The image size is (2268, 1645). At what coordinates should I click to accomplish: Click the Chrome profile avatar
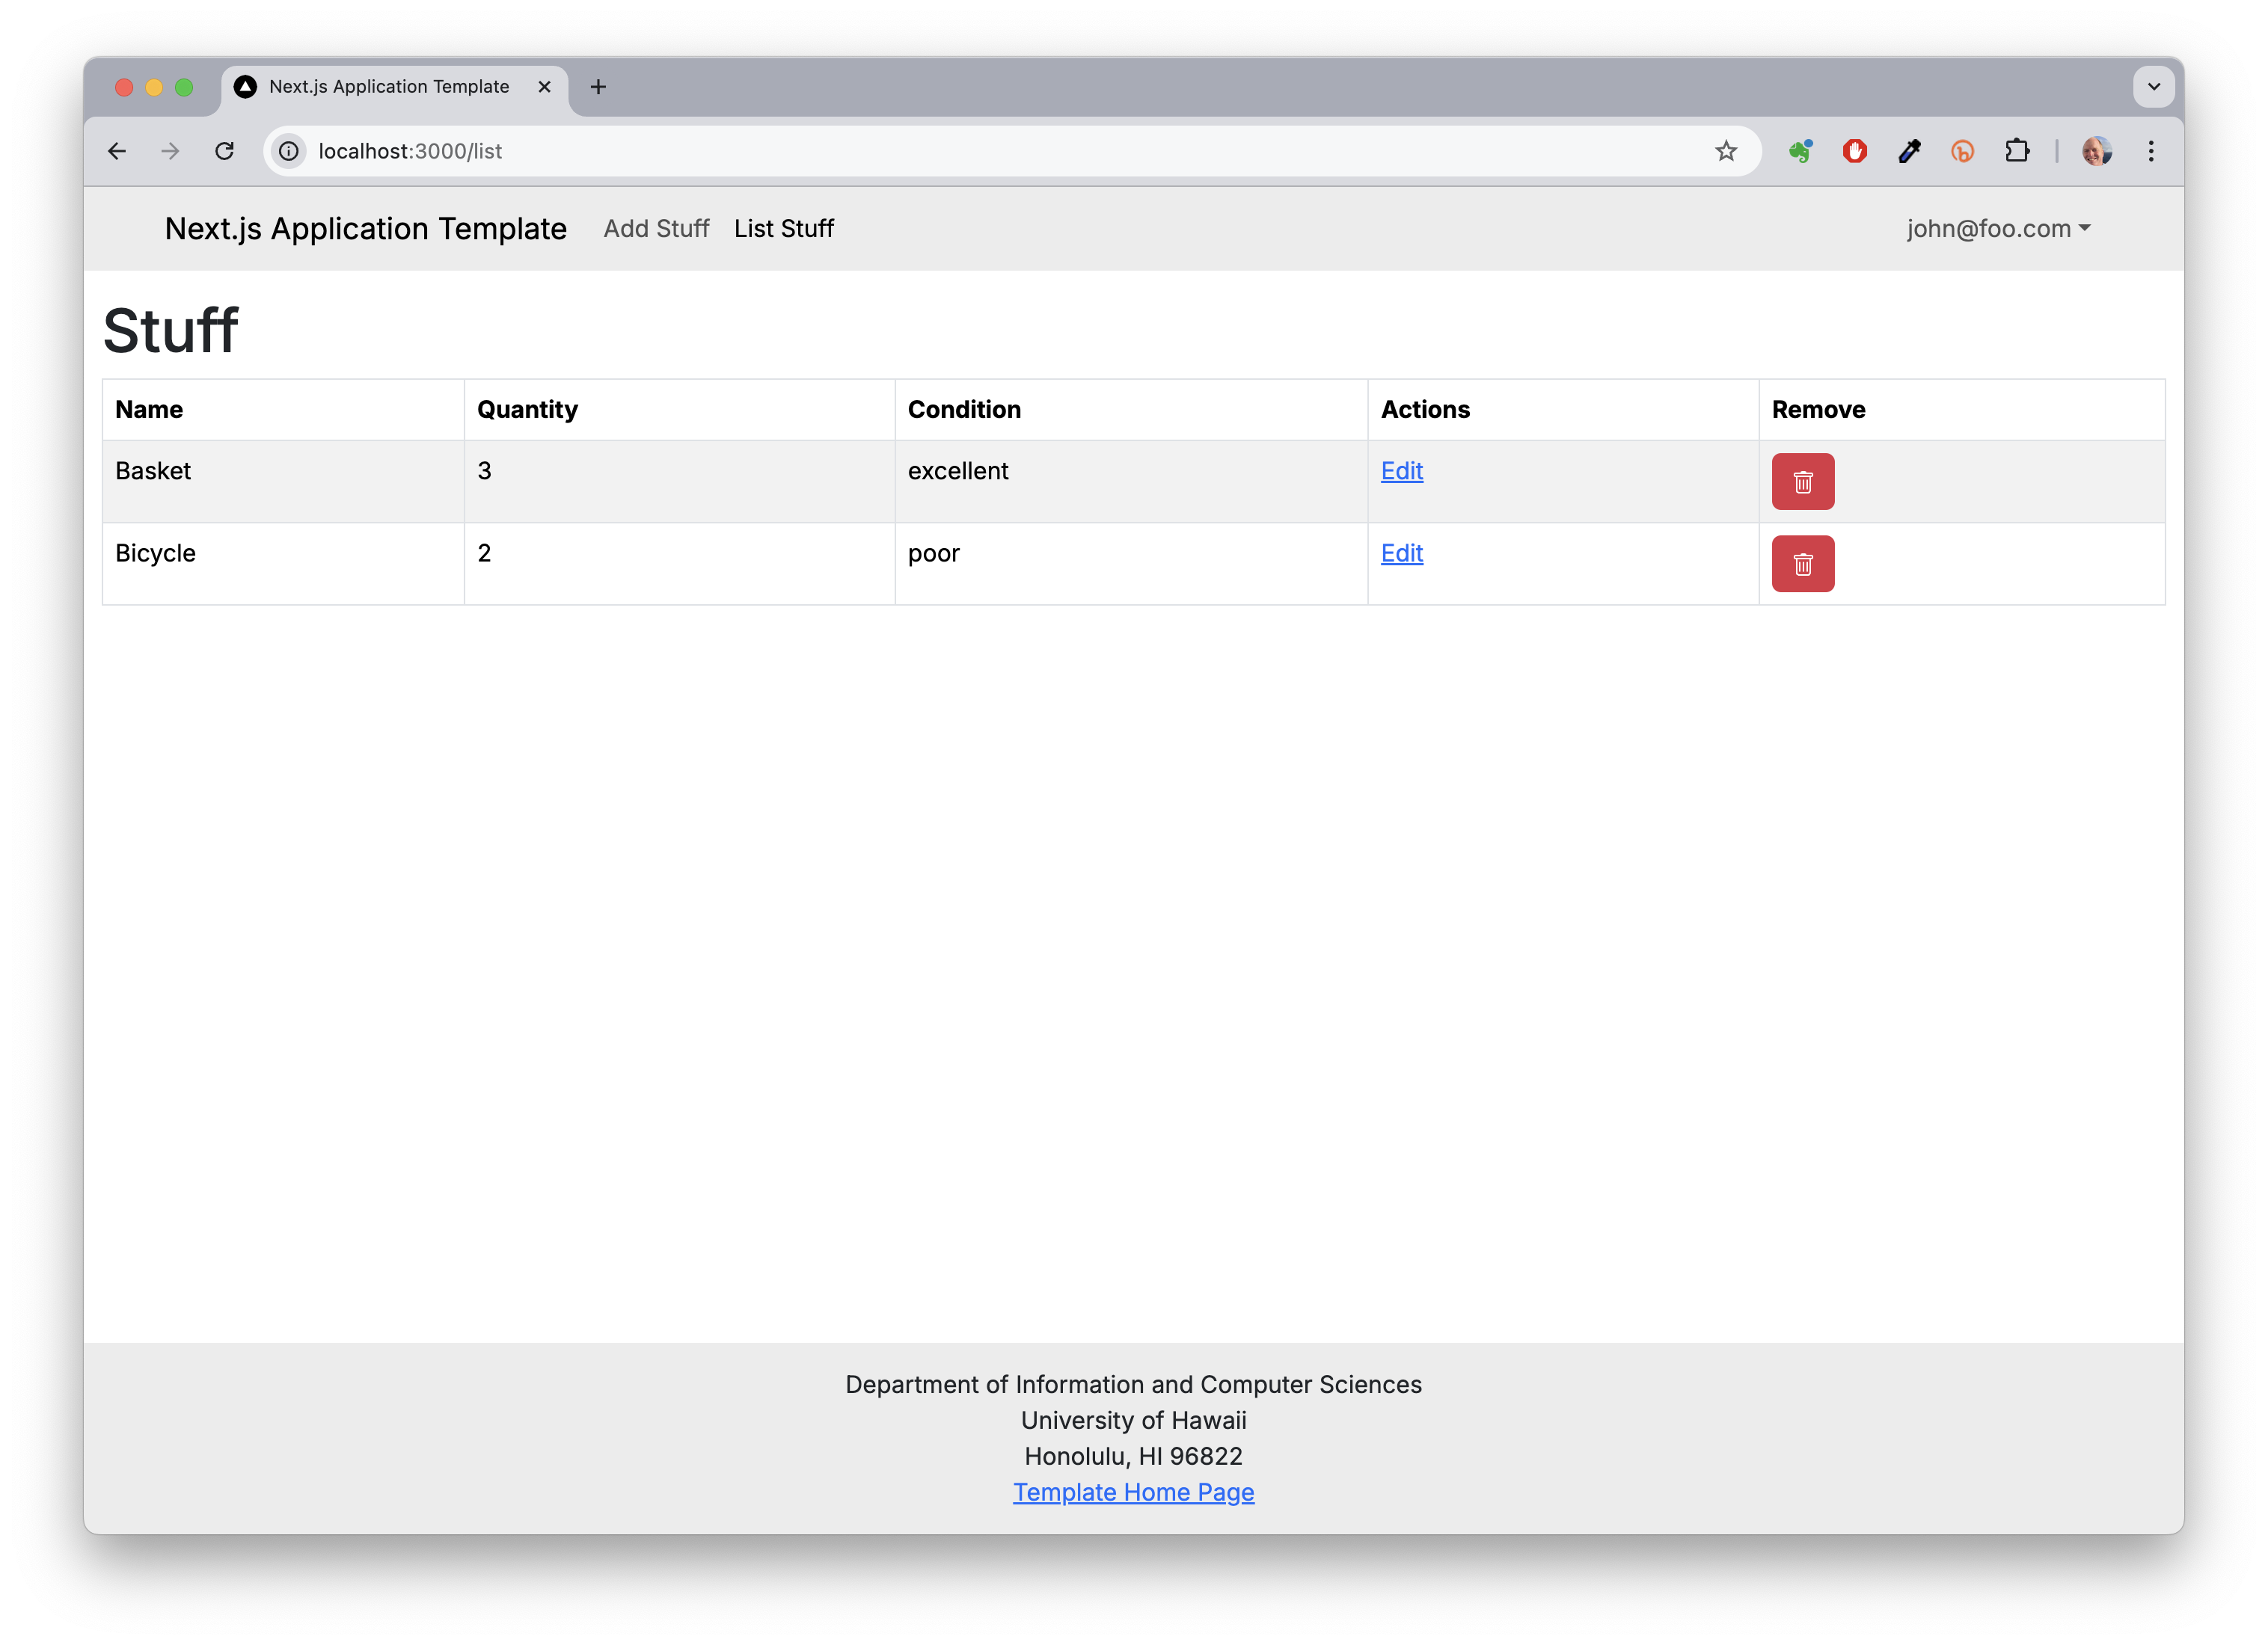tap(2096, 151)
